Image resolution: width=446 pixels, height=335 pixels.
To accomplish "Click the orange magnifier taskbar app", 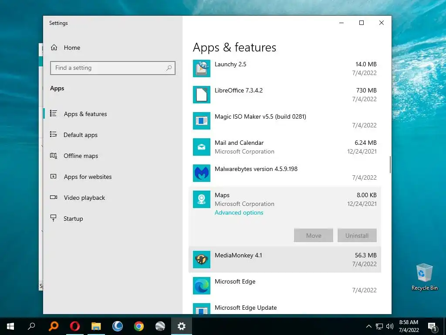I will [54, 326].
